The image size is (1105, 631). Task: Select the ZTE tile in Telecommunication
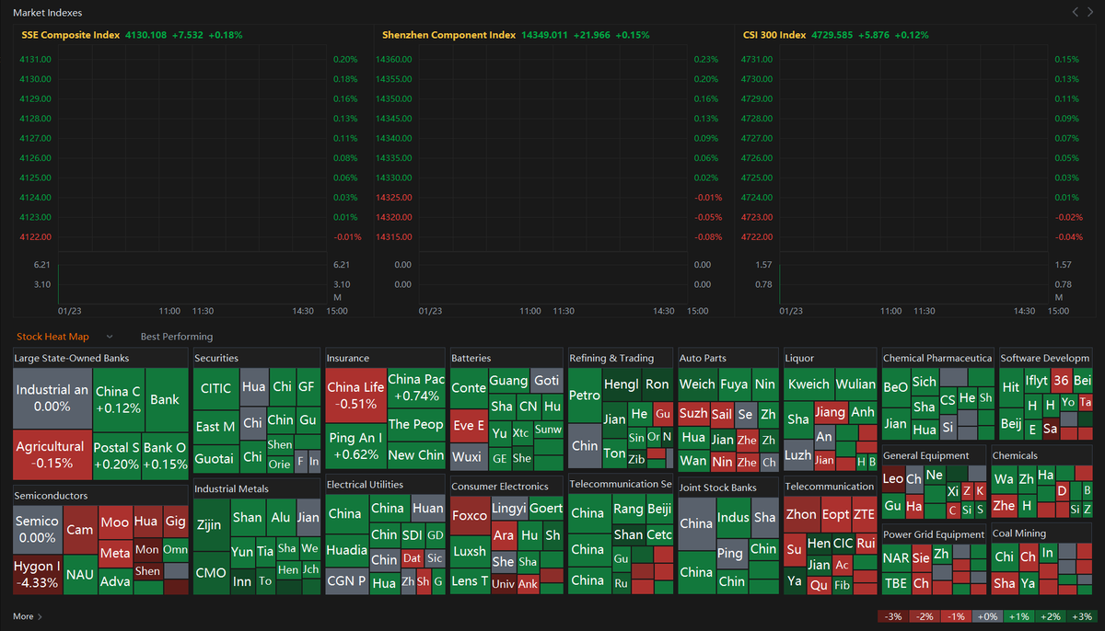[865, 515]
